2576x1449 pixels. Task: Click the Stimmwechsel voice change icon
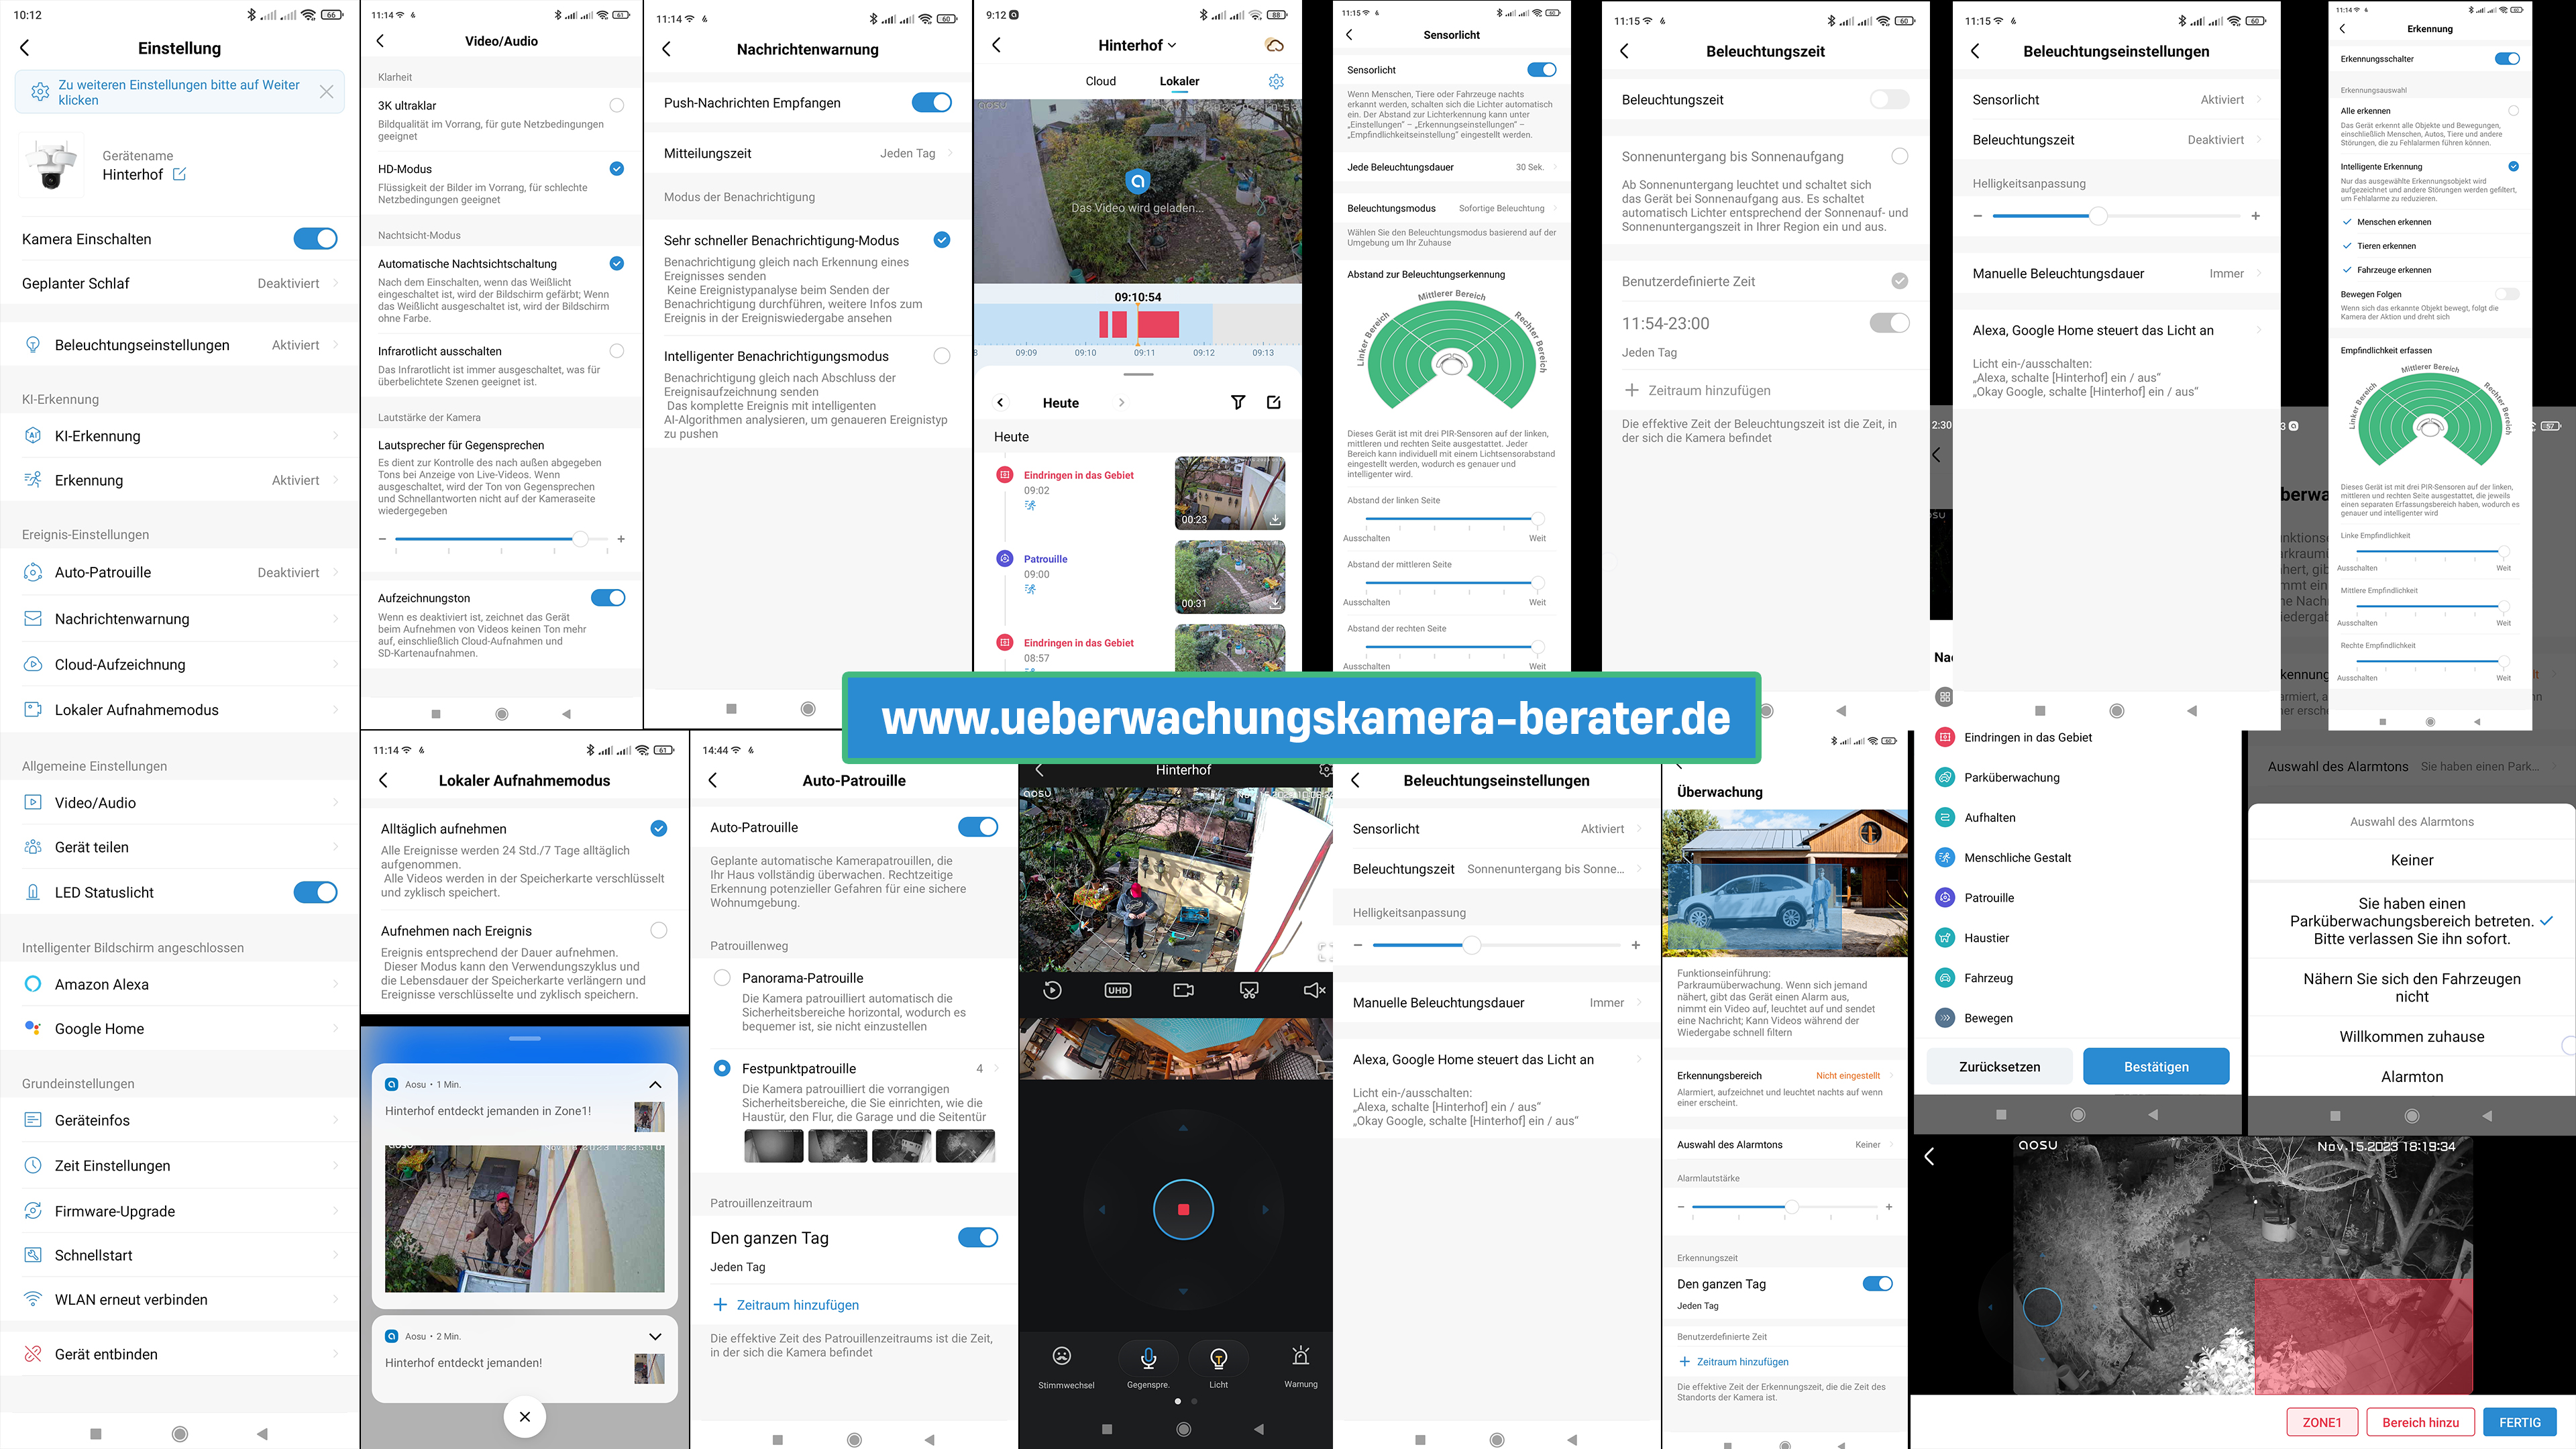(x=1062, y=1356)
